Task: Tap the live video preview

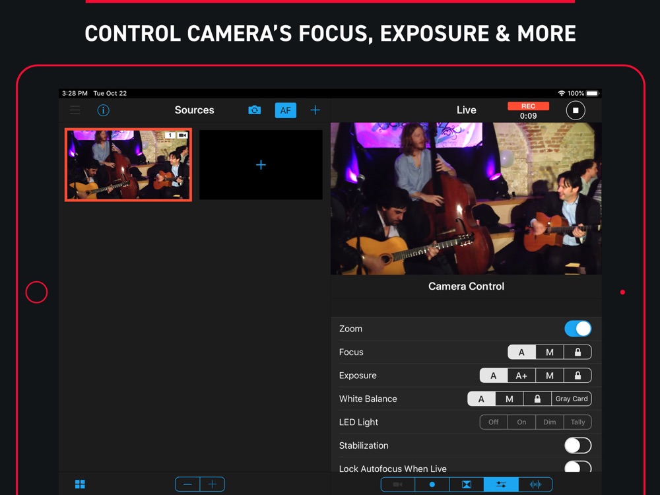Action: point(466,199)
